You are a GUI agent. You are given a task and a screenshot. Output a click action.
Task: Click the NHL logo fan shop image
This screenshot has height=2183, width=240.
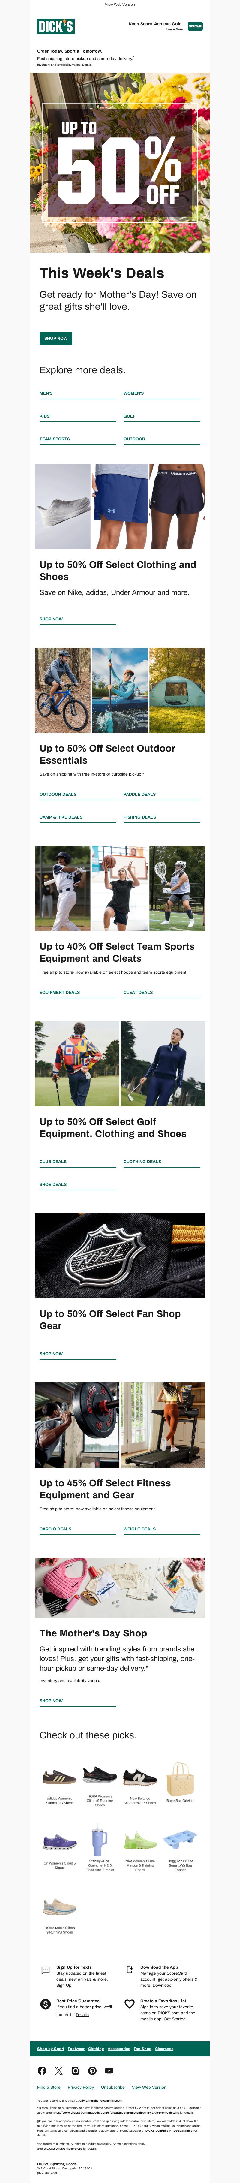(x=120, y=1255)
